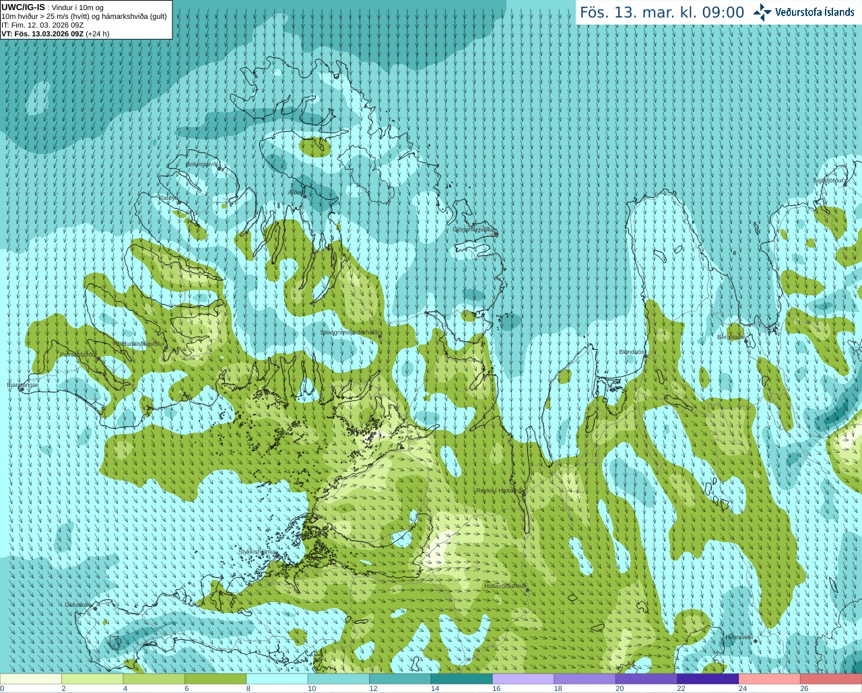Image resolution: width=862 pixels, height=693 pixels.
Task: Select the salmon red legend swatch above 26
Action: (831, 679)
